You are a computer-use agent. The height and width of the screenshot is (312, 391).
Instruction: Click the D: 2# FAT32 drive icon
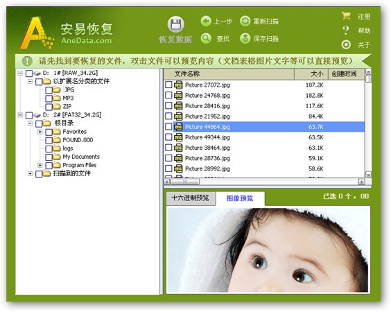click(37, 115)
